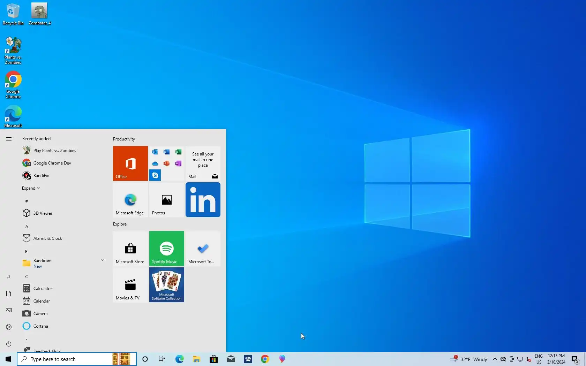Launch Microsoft Solitaire Collection tile
Image resolution: width=586 pixels, height=366 pixels.
(x=167, y=285)
